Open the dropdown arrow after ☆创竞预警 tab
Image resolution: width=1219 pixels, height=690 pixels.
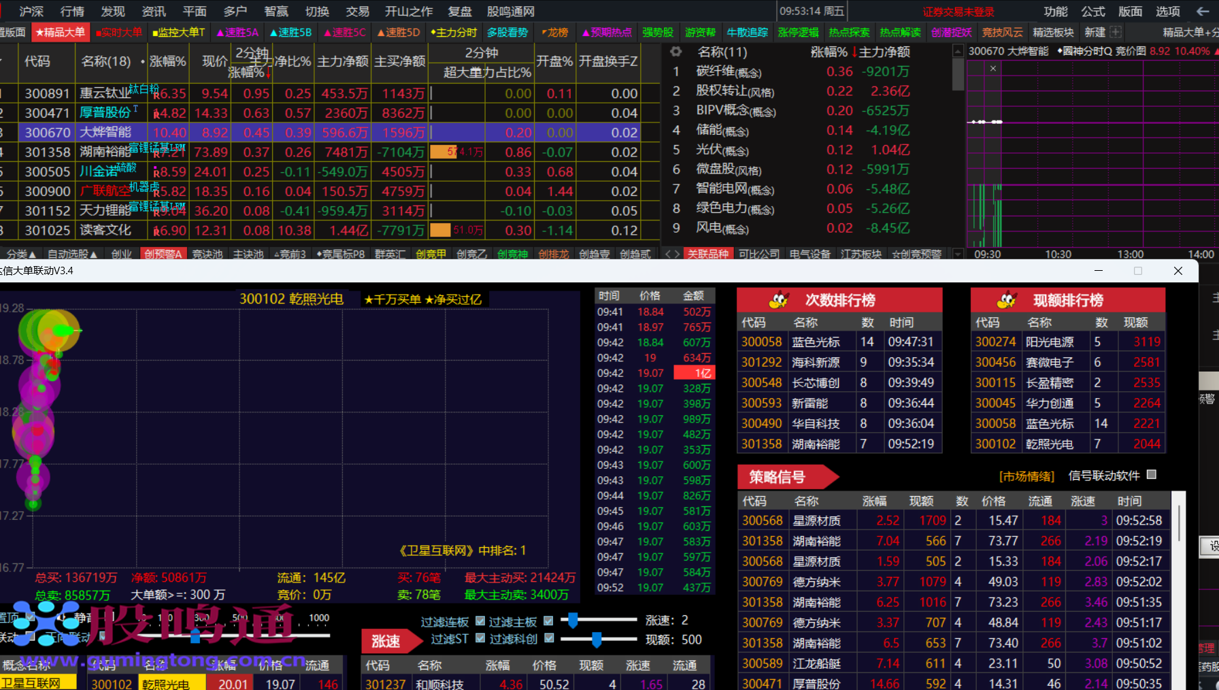(x=958, y=254)
